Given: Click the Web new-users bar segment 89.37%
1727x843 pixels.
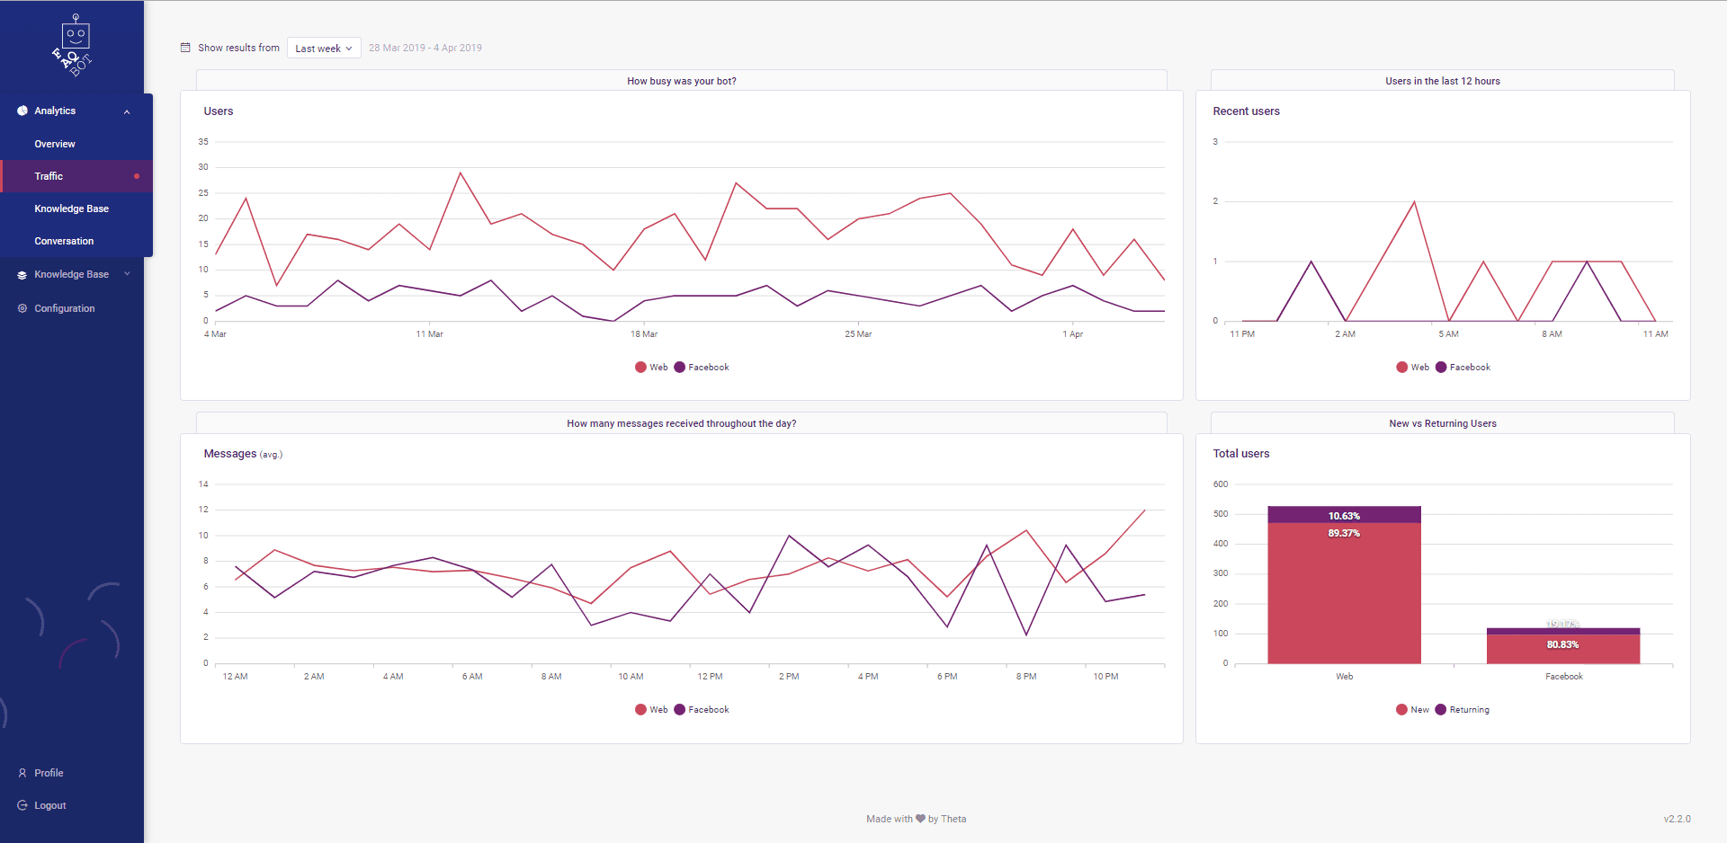Looking at the screenshot, I should click(x=1344, y=593).
